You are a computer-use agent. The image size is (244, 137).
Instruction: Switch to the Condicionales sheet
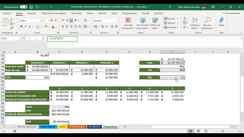pos(77,127)
